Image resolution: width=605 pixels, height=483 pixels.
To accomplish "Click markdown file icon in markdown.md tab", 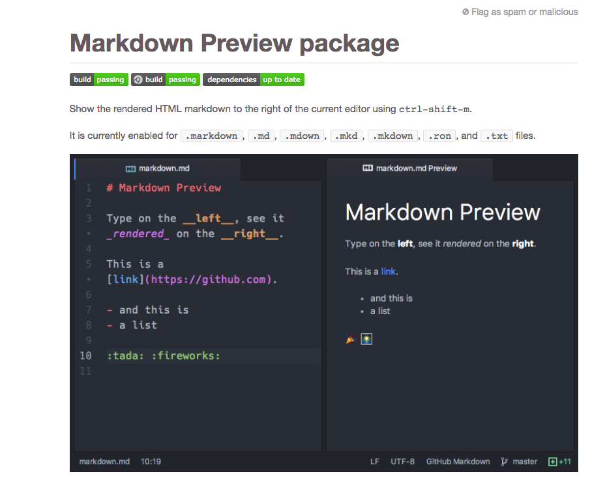I will pos(130,169).
